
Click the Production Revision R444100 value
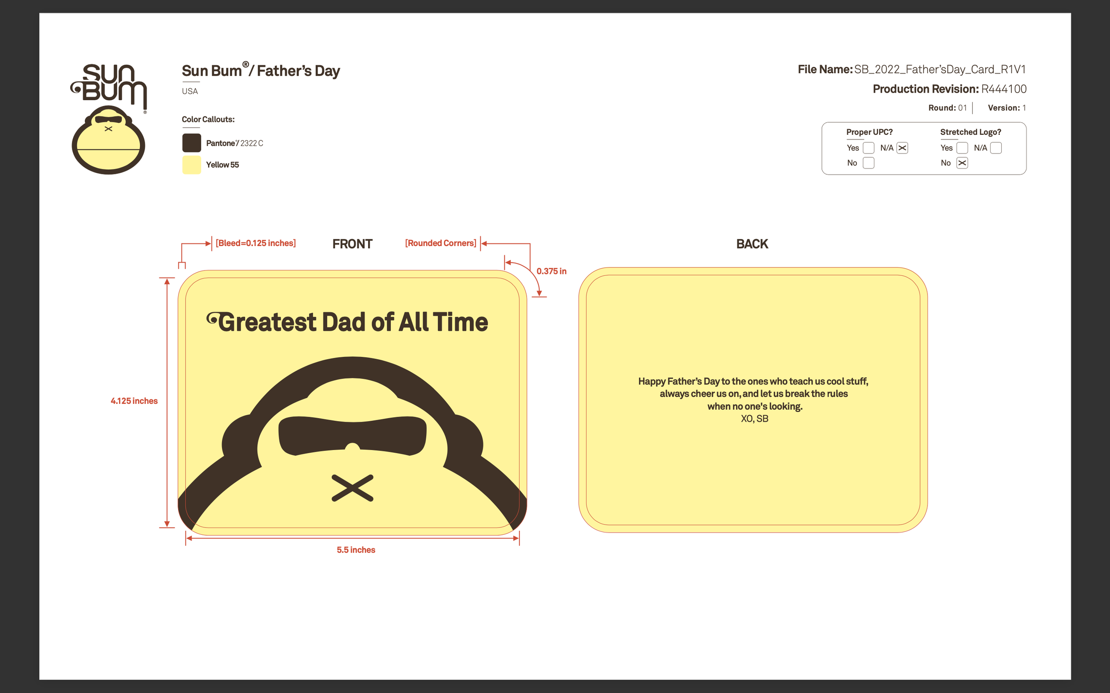(x=1003, y=89)
